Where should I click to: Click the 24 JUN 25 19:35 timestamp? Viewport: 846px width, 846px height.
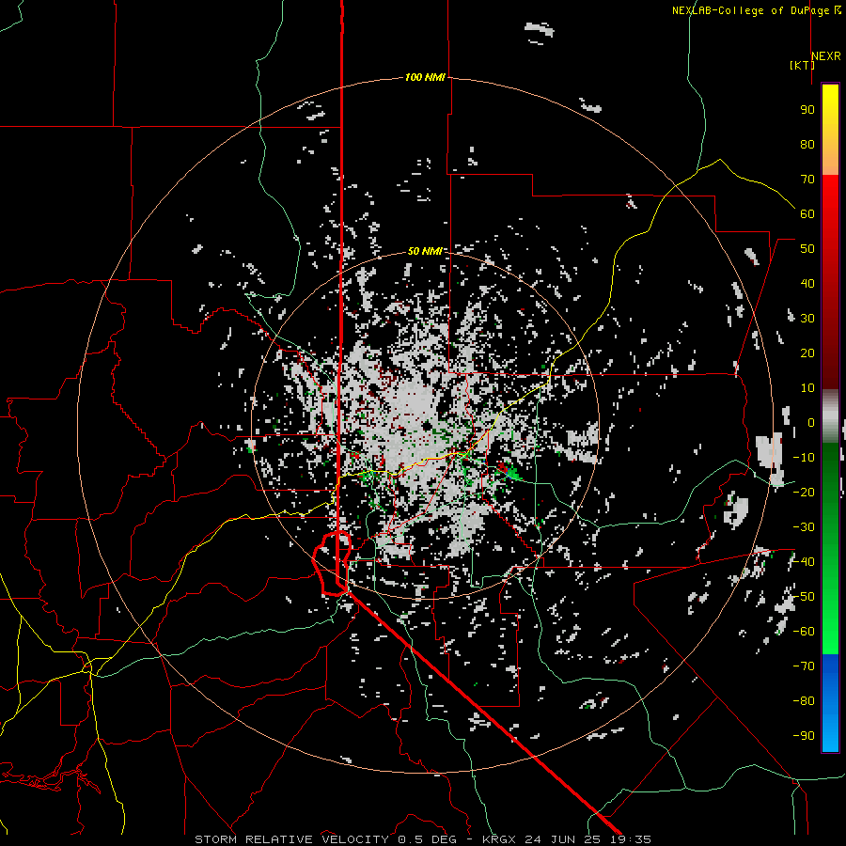[588, 839]
